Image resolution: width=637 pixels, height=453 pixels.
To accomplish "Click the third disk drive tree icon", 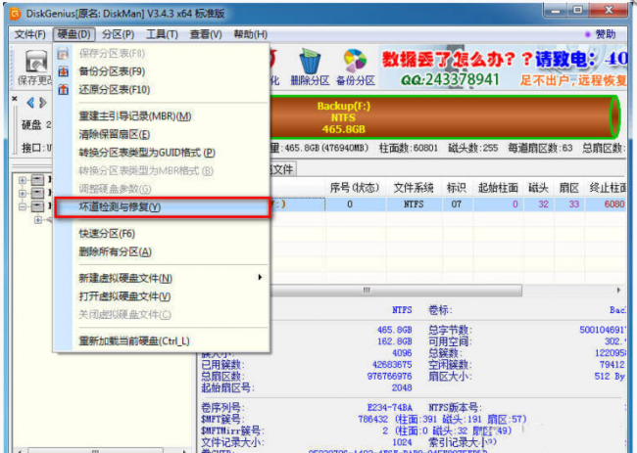I will click(x=37, y=206).
